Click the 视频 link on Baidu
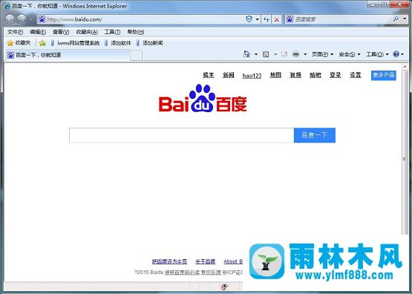This screenshot has width=412, height=294. [295, 75]
